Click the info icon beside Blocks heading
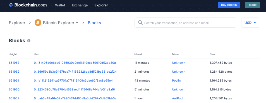The width and height of the screenshot is (266, 103). point(29,41)
